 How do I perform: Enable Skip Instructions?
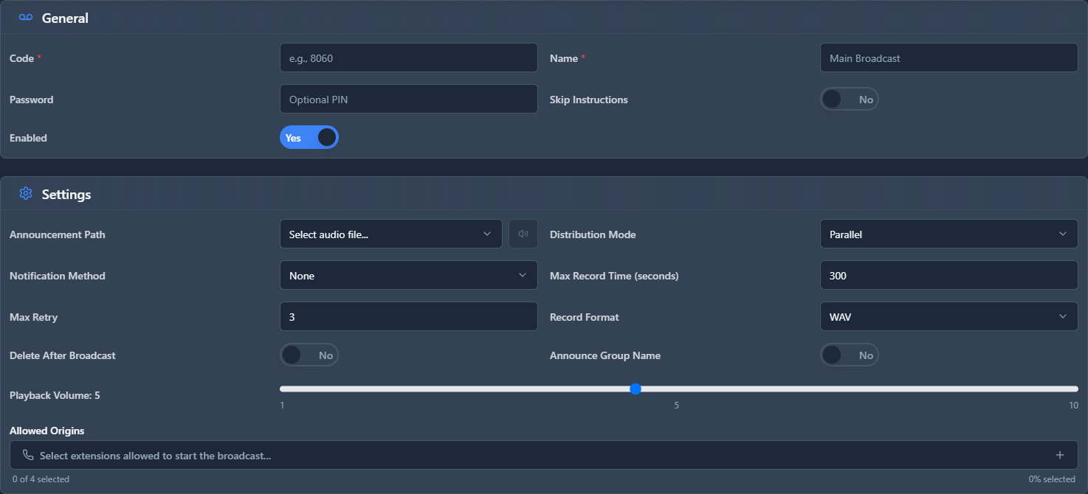pos(849,99)
